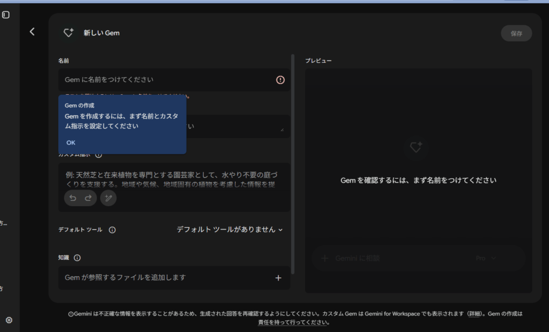Click the 名前 label

click(x=63, y=61)
